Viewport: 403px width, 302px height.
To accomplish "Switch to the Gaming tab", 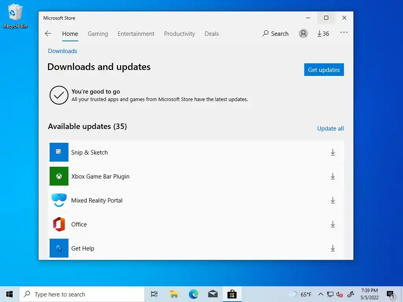I will coord(98,34).
